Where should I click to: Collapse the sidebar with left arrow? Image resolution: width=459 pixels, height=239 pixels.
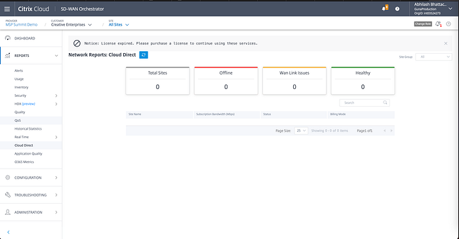pyautogui.click(x=8, y=232)
